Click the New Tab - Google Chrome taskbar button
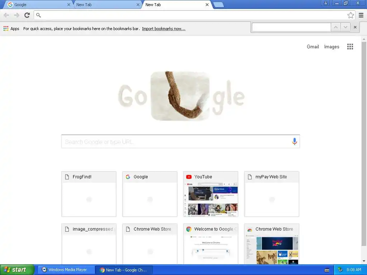Screen dimensions: 367x275 point(124,270)
